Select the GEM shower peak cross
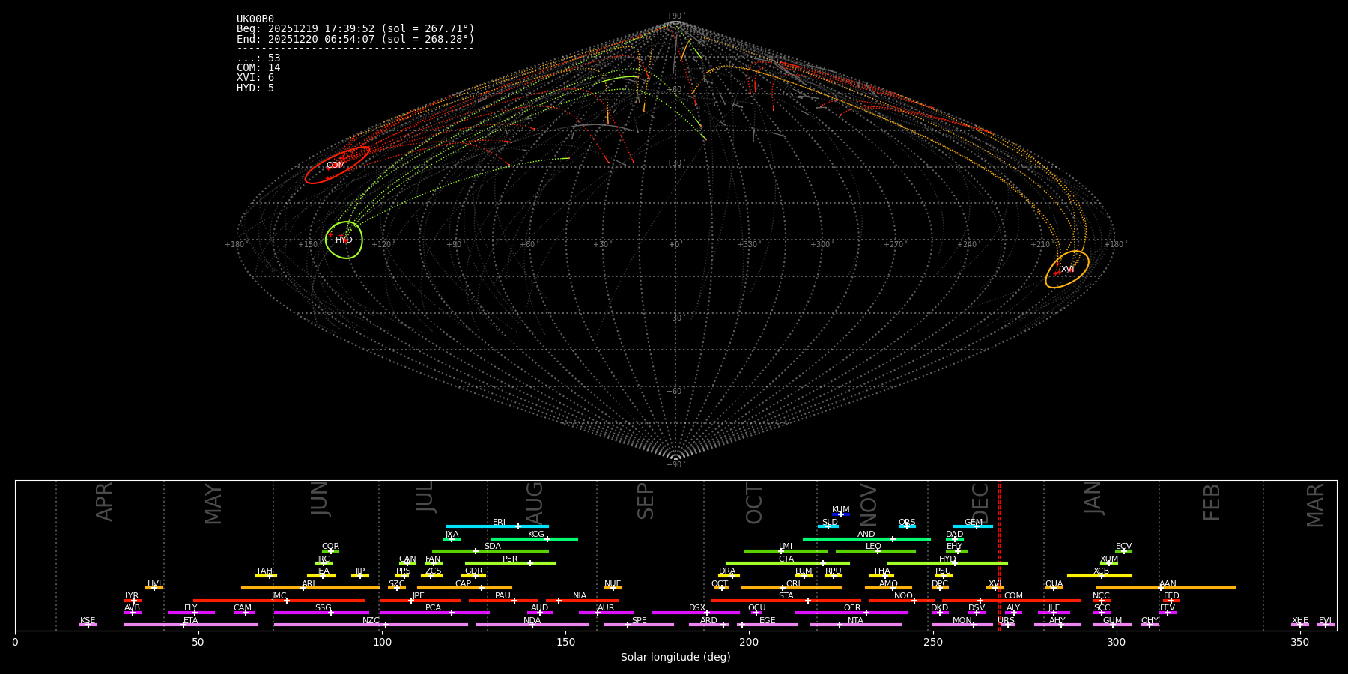 click(x=976, y=526)
